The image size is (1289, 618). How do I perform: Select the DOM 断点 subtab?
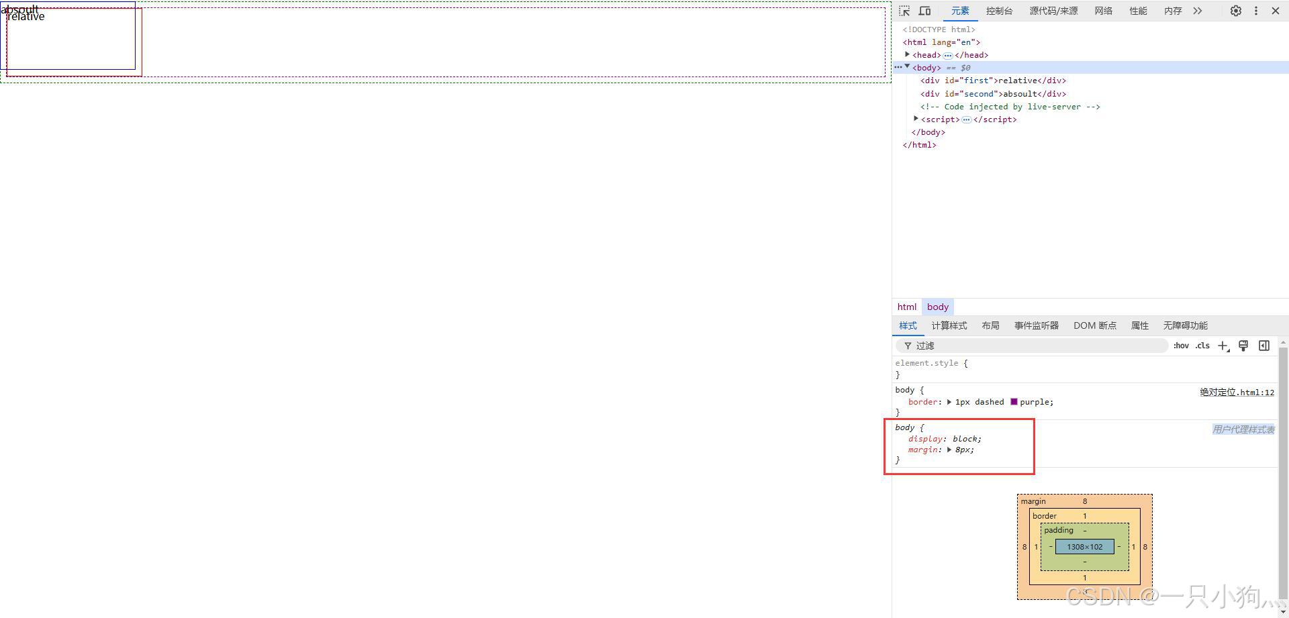coord(1094,325)
